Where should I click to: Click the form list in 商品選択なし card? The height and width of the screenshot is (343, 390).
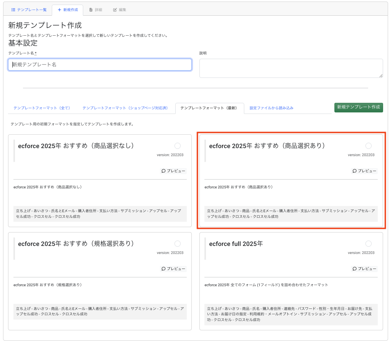pyautogui.click(x=100, y=214)
